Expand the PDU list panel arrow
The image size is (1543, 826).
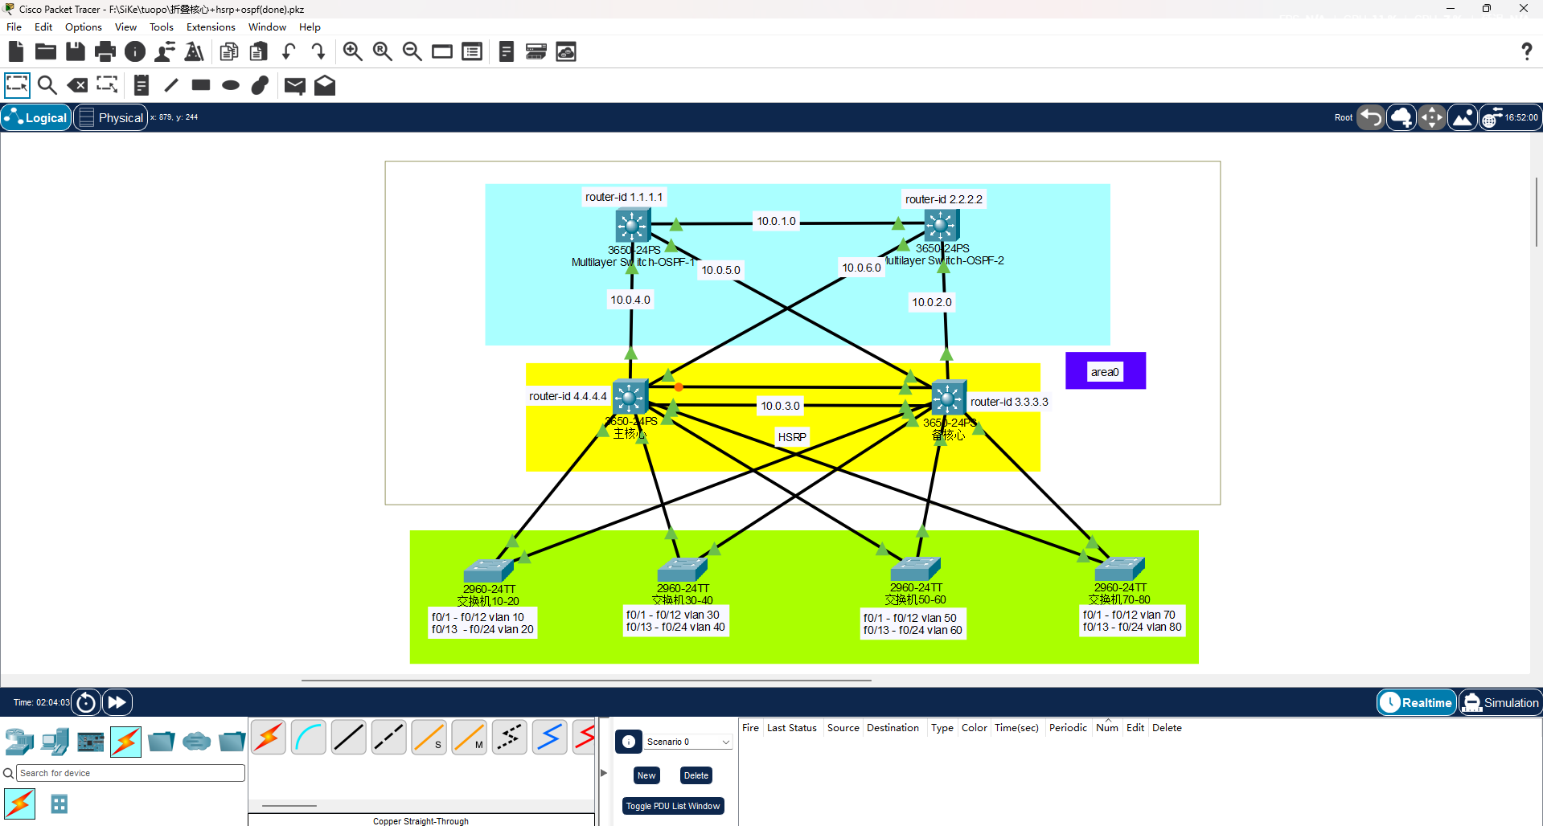coord(604,773)
